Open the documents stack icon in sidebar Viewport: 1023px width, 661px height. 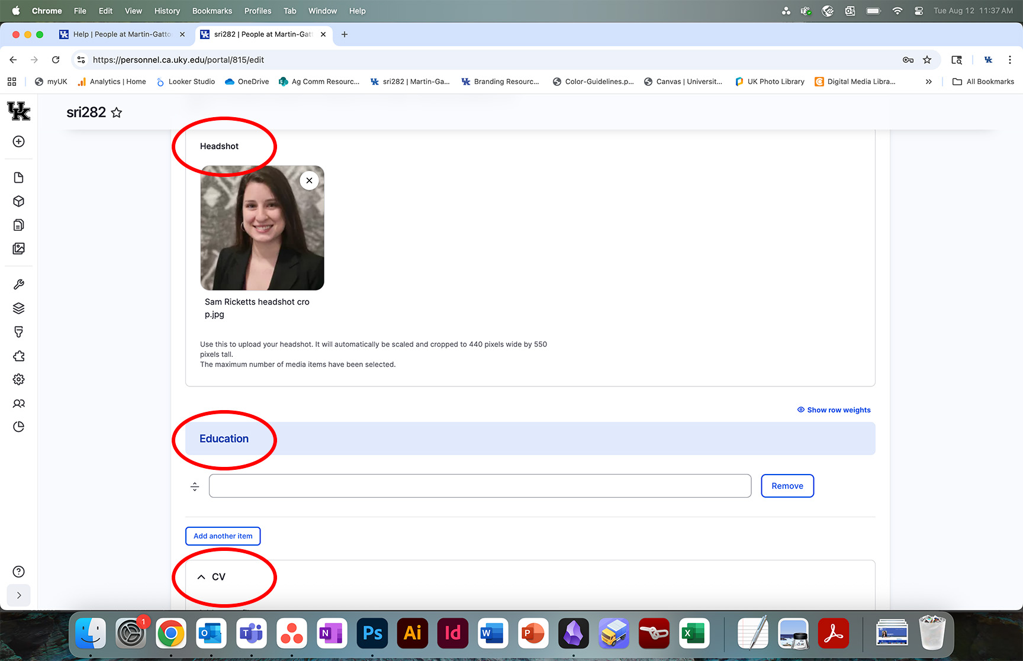click(x=19, y=225)
